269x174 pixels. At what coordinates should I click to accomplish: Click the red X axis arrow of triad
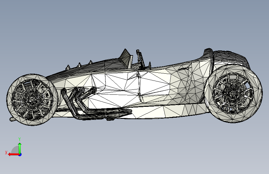point(13,154)
